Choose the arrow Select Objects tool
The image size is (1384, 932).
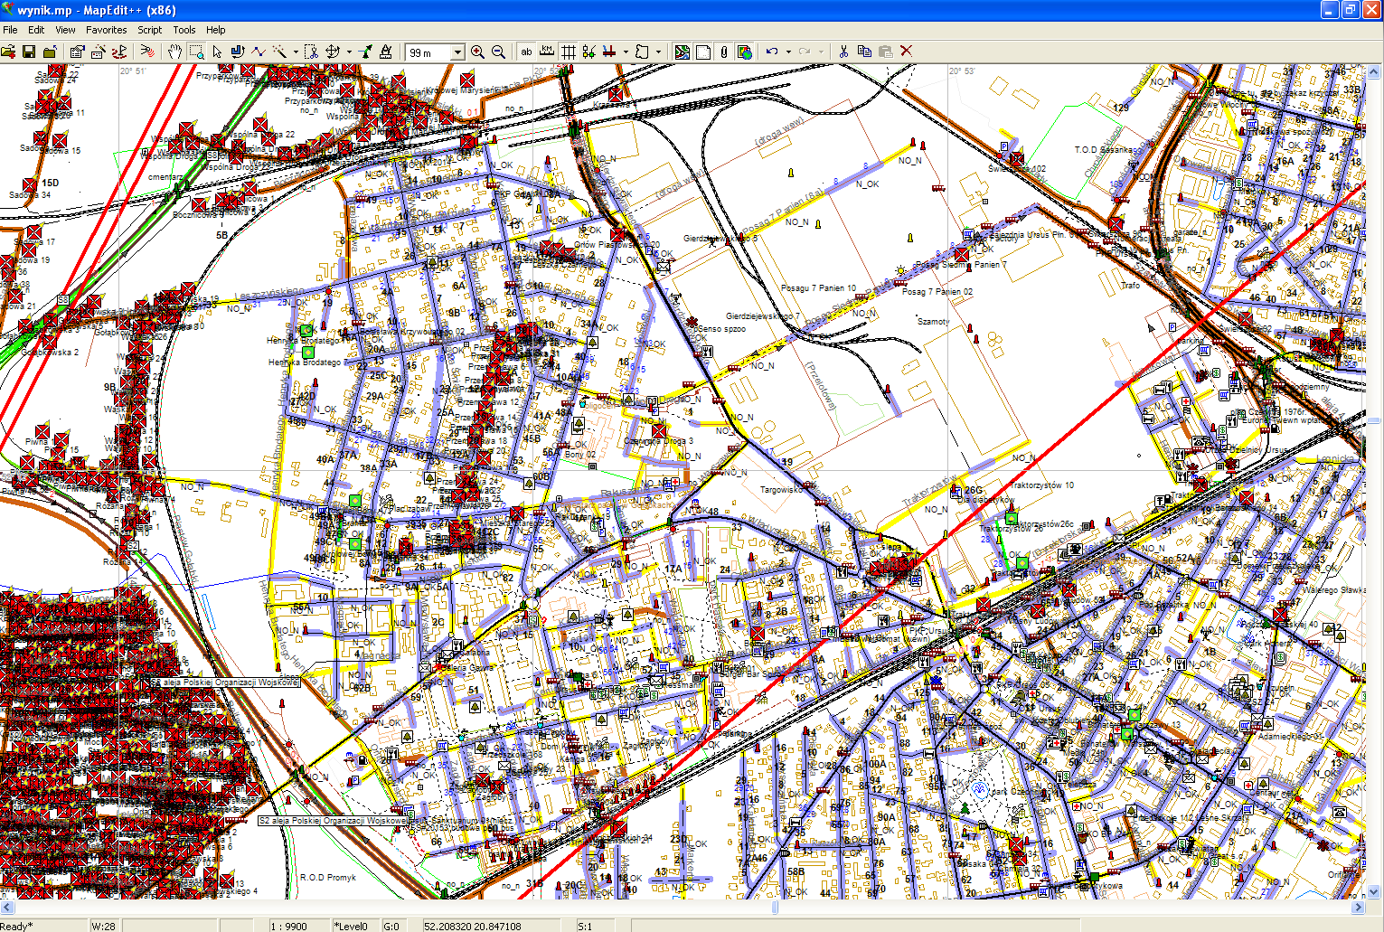click(x=217, y=52)
